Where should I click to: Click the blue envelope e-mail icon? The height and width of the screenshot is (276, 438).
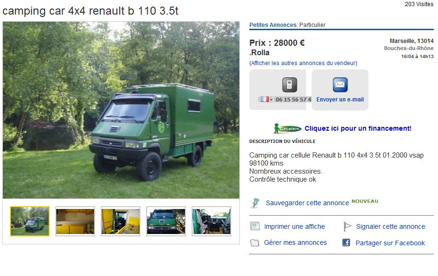point(340,84)
